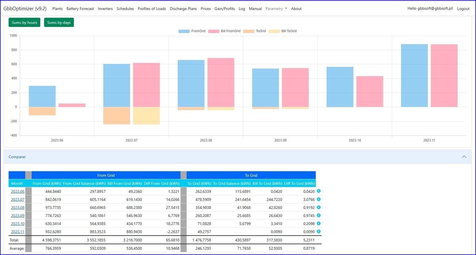Click the Bill ToGrid legend color swatch
This screenshot has width=476, height=255.
tap(274, 31)
